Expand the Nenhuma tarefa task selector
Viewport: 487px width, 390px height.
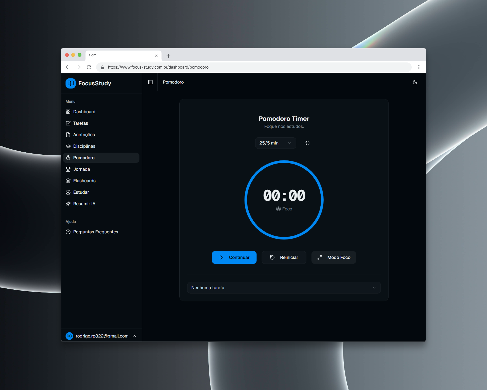point(284,288)
